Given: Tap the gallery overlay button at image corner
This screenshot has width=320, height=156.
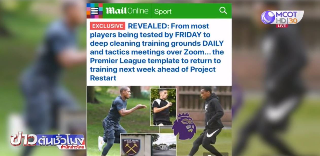Looking at the screenshot, I should pyautogui.click(x=215, y=154).
